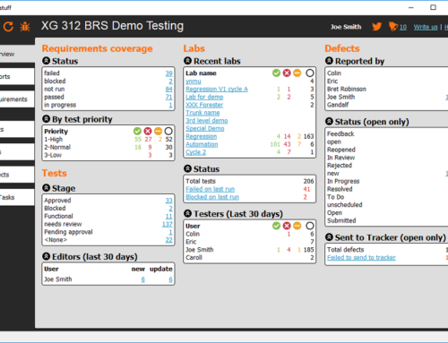The image size is (448, 343).
Task: Open the ynmu lab link
Action: click(x=194, y=81)
